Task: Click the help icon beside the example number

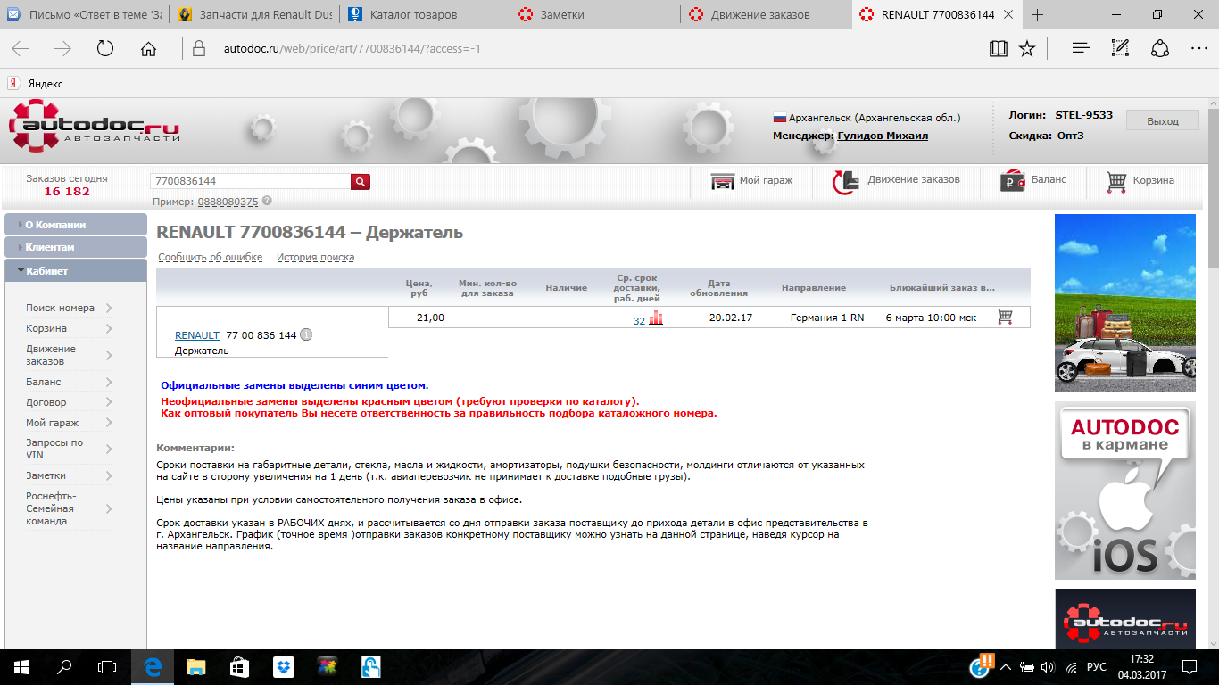Action: click(x=267, y=202)
